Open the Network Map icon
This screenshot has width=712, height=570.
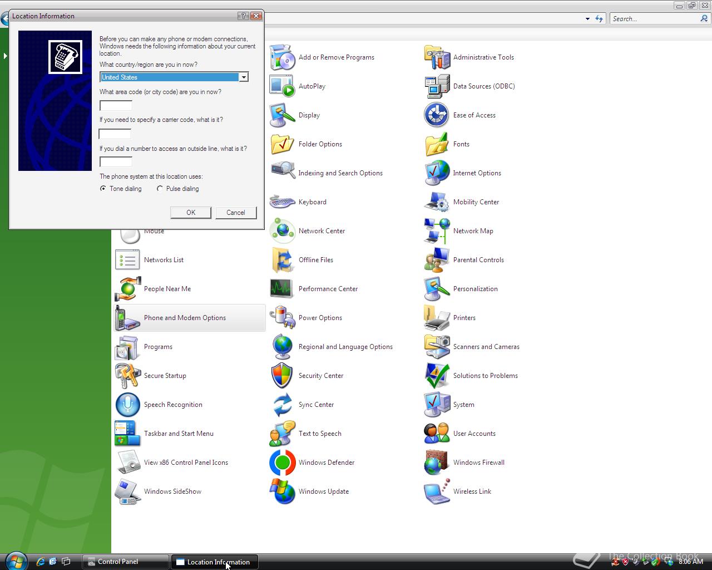pos(437,231)
